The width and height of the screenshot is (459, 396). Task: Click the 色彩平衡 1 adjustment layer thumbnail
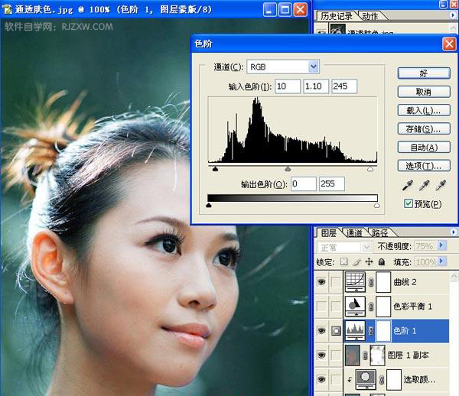point(356,307)
